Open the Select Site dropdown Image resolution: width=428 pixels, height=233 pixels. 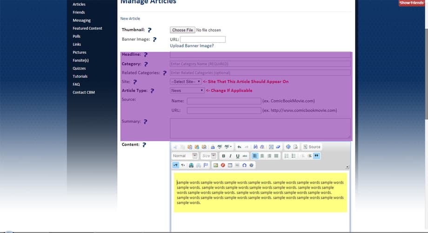pos(186,82)
